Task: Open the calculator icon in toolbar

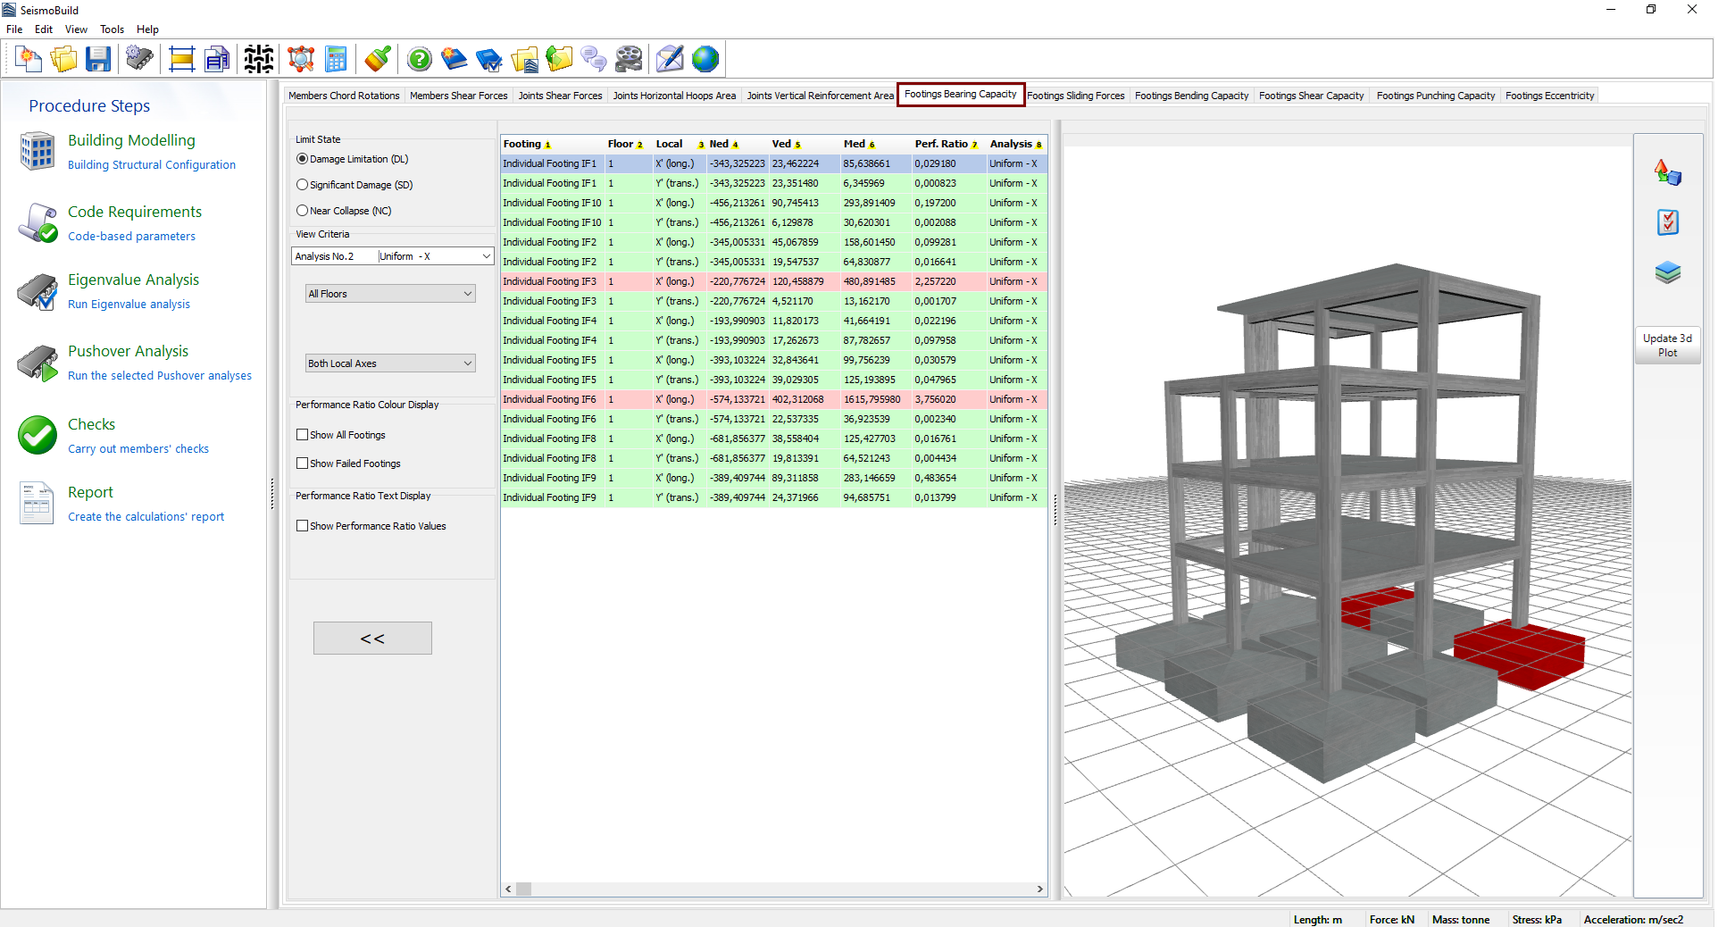Action: pyautogui.click(x=336, y=60)
